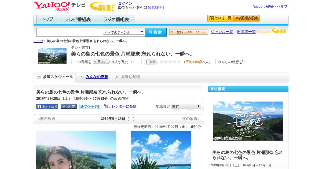
Task: Open the blue sky beach photo
Action: click(x=161, y=150)
